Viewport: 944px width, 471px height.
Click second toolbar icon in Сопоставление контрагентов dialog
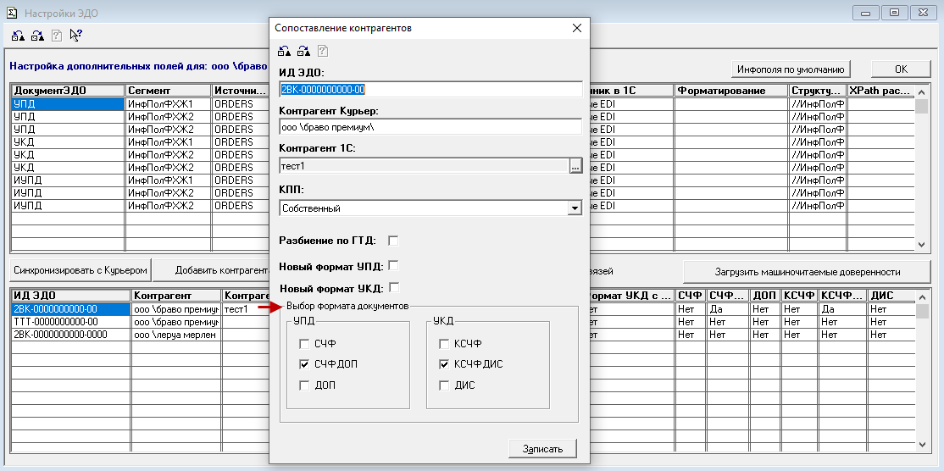303,51
